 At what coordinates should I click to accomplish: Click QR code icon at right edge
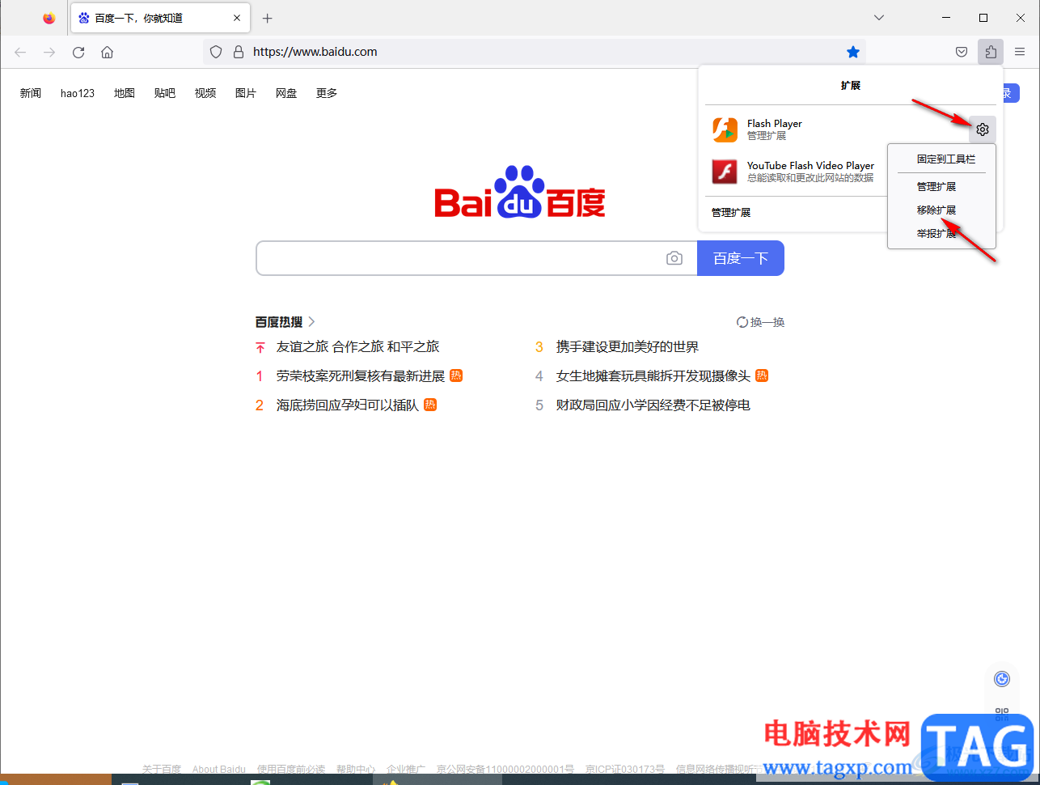click(x=1002, y=714)
